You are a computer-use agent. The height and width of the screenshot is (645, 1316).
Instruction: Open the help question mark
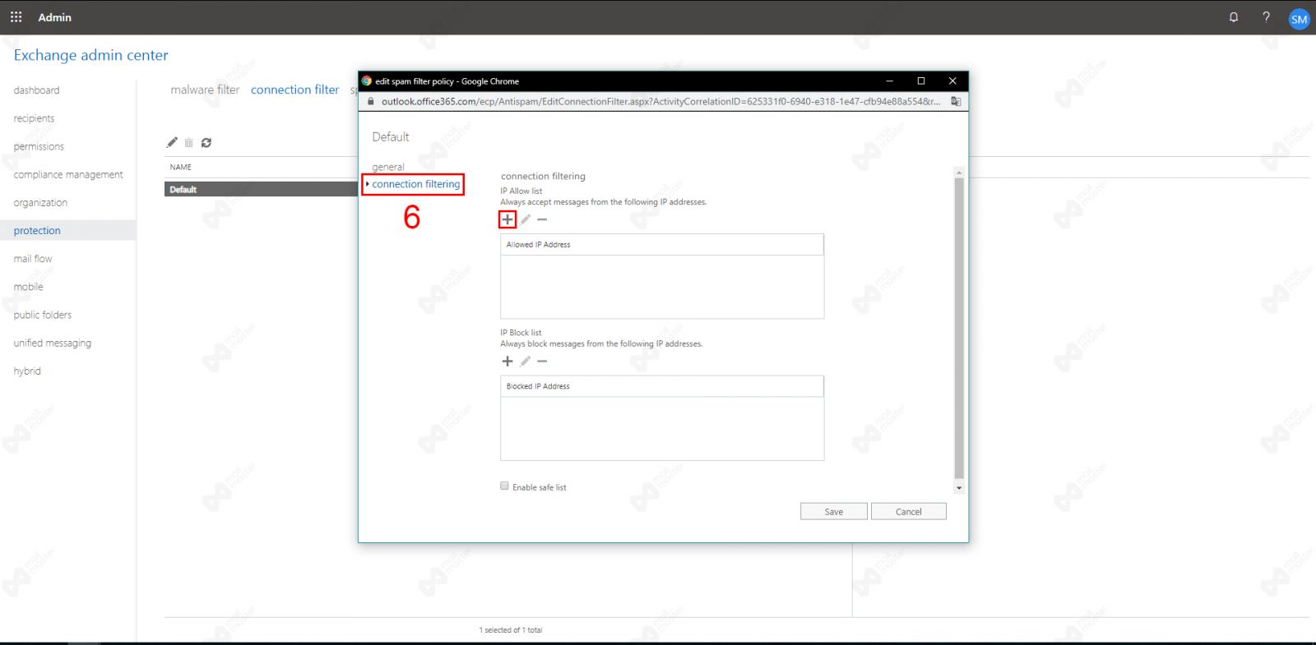click(x=1267, y=17)
